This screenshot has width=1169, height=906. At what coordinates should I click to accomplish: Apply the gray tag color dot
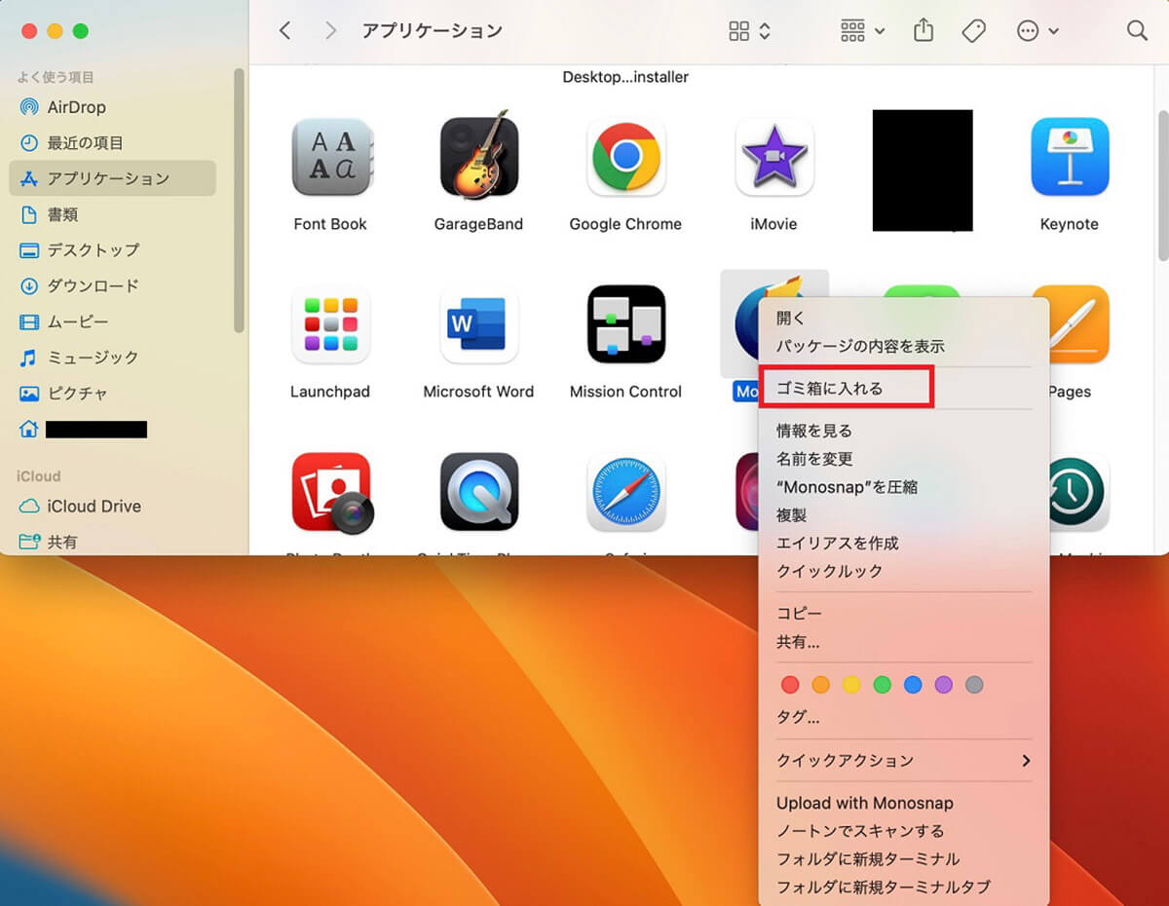point(974,685)
